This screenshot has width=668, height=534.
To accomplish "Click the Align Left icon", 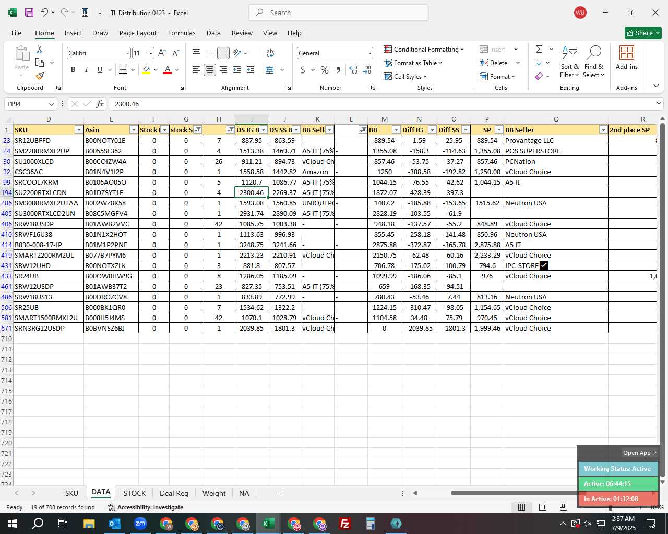I will click(x=196, y=69).
